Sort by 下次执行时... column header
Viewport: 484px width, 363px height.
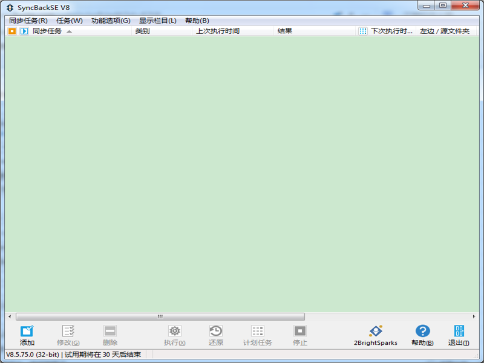click(391, 31)
